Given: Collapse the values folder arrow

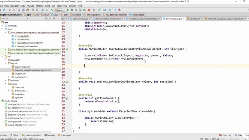Looking at the screenshot, I should tap(5, 84).
